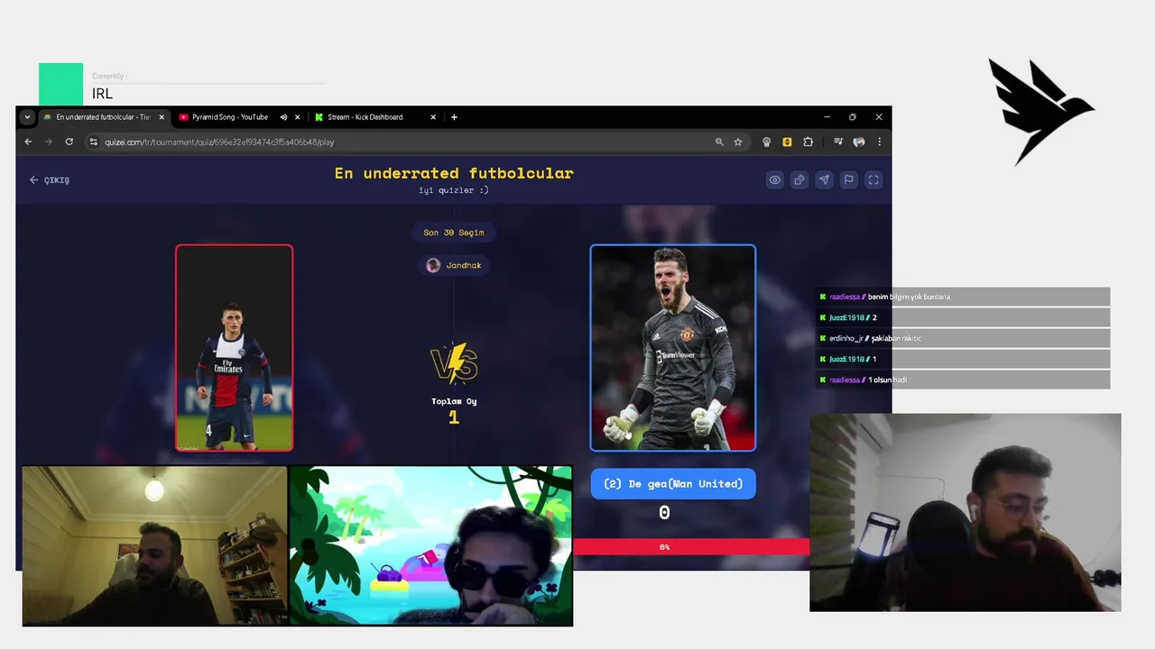This screenshot has height=649, width=1155.
Task: Enter fullscreen mode with the frame icon
Action: [873, 180]
